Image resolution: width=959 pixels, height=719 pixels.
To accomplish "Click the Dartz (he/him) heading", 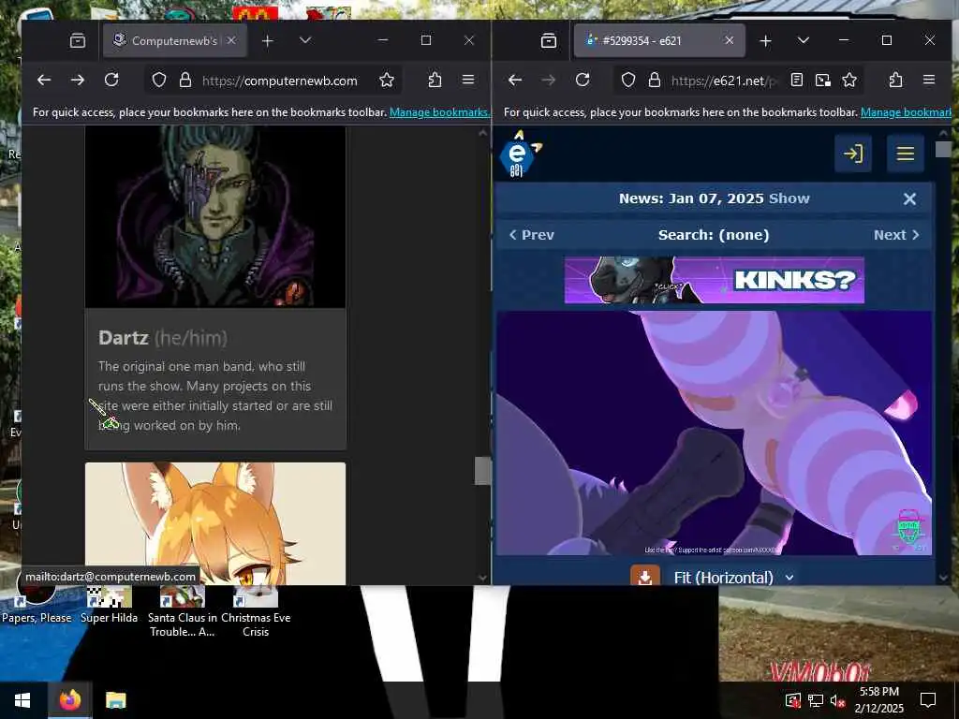I will tap(163, 337).
